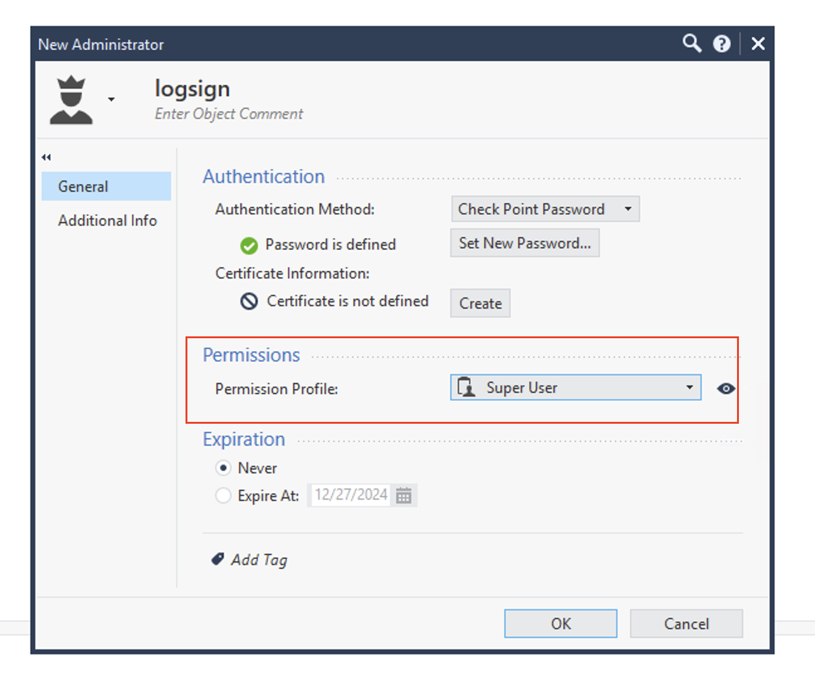Select the Expire At radio button
Screen dimensions: 815x679
point(223,496)
